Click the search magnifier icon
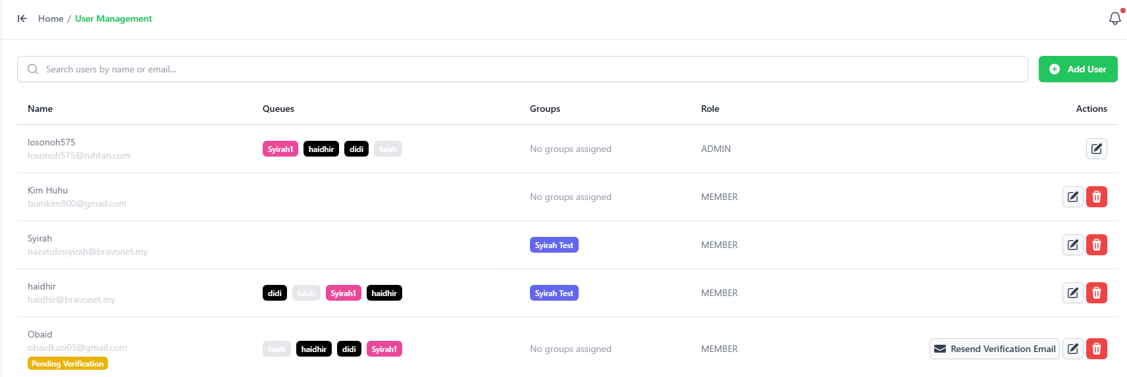Screen dimensions: 1127x377 33,69
